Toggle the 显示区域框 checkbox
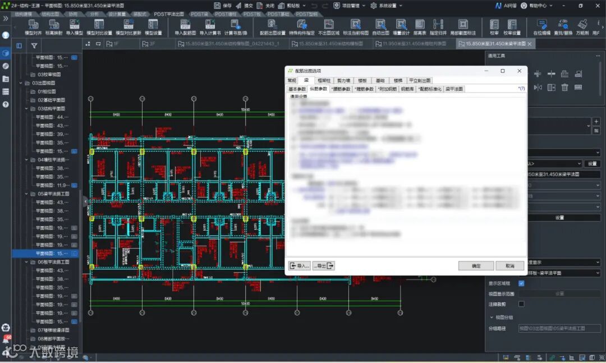 (x=521, y=283)
